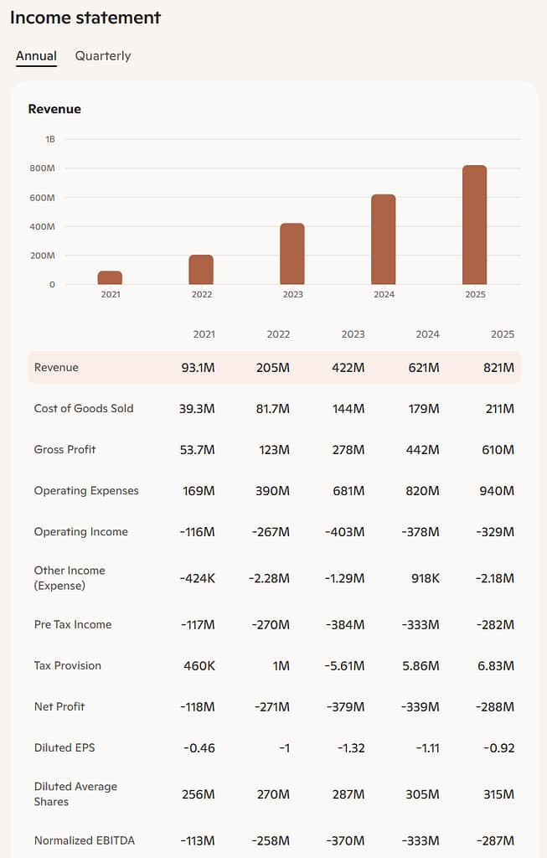
Task: Select the tallest 2025 revenue bar
Action: [x=474, y=225]
